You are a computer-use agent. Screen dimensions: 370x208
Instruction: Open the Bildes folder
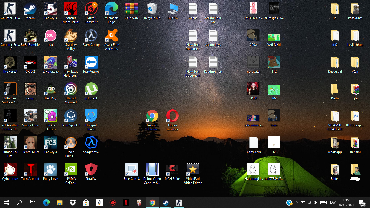click(x=335, y=172)
